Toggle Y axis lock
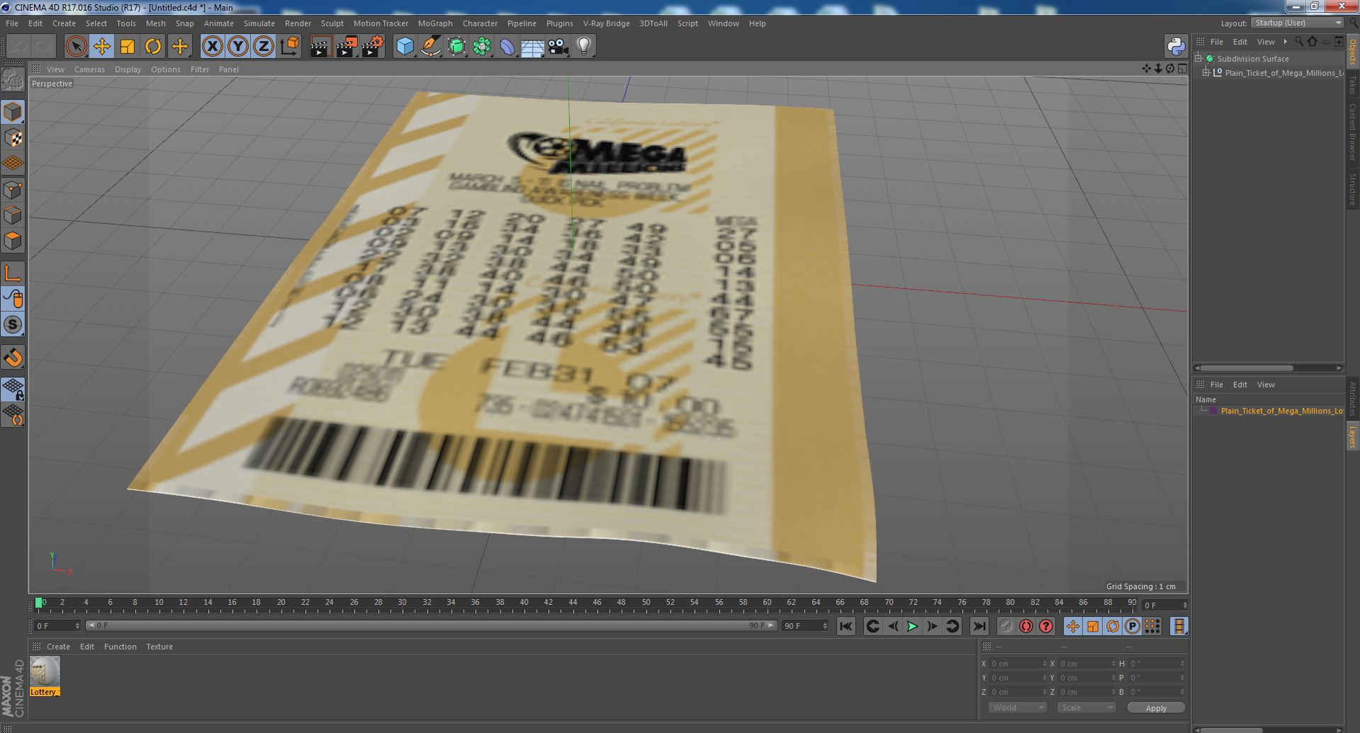The image size is (1360, 733). pos(238,47)
